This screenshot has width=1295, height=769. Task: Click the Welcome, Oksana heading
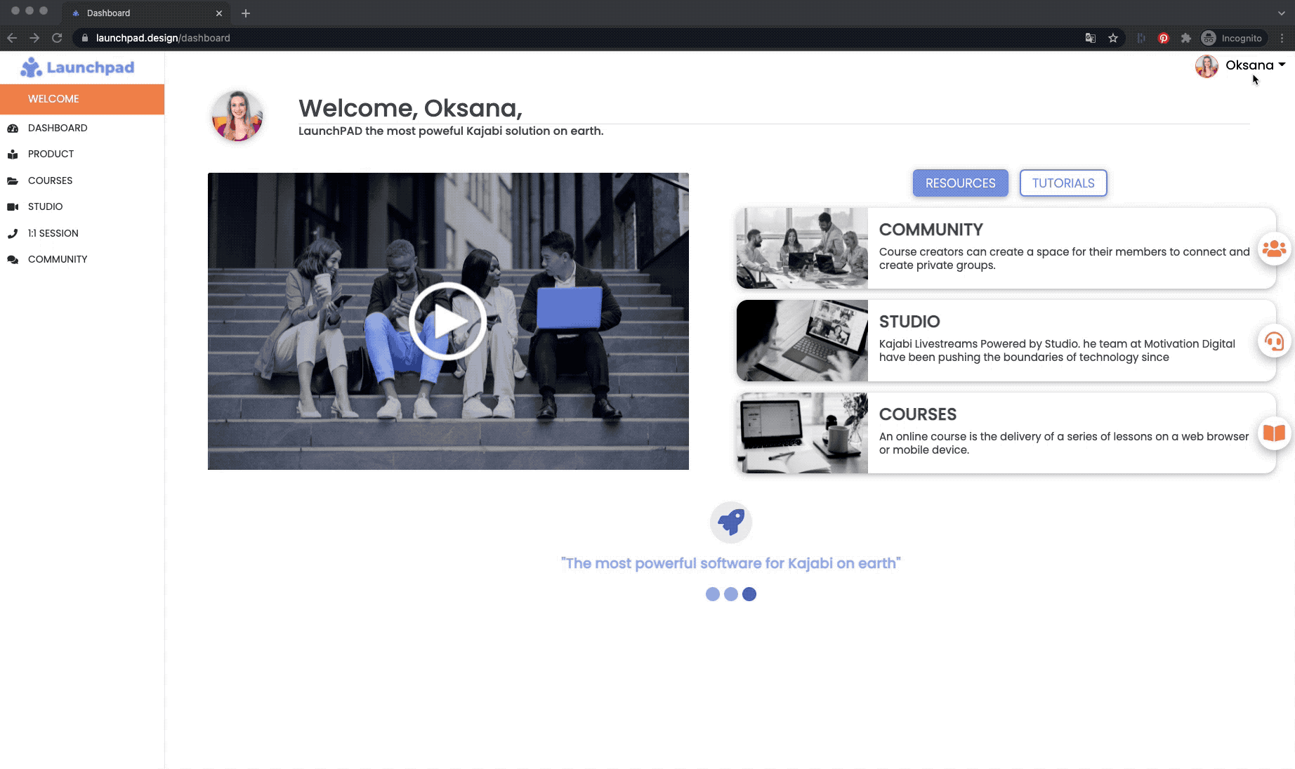(x=410, y=108)
